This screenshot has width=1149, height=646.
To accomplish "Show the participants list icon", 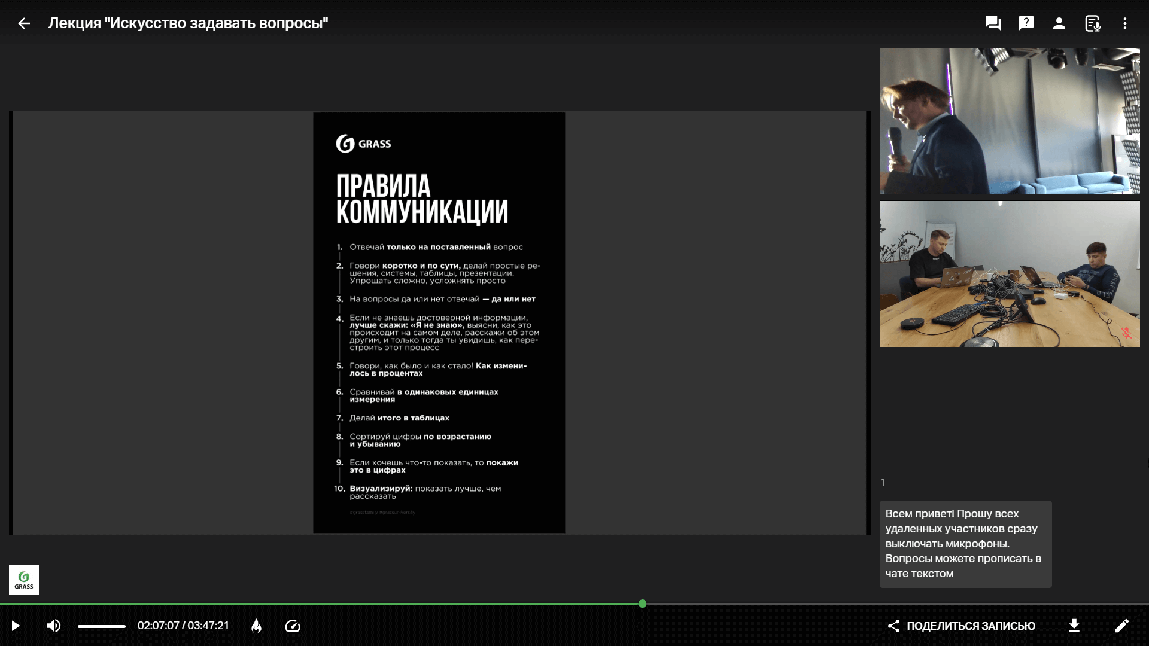I will (x=1059, y=23).
